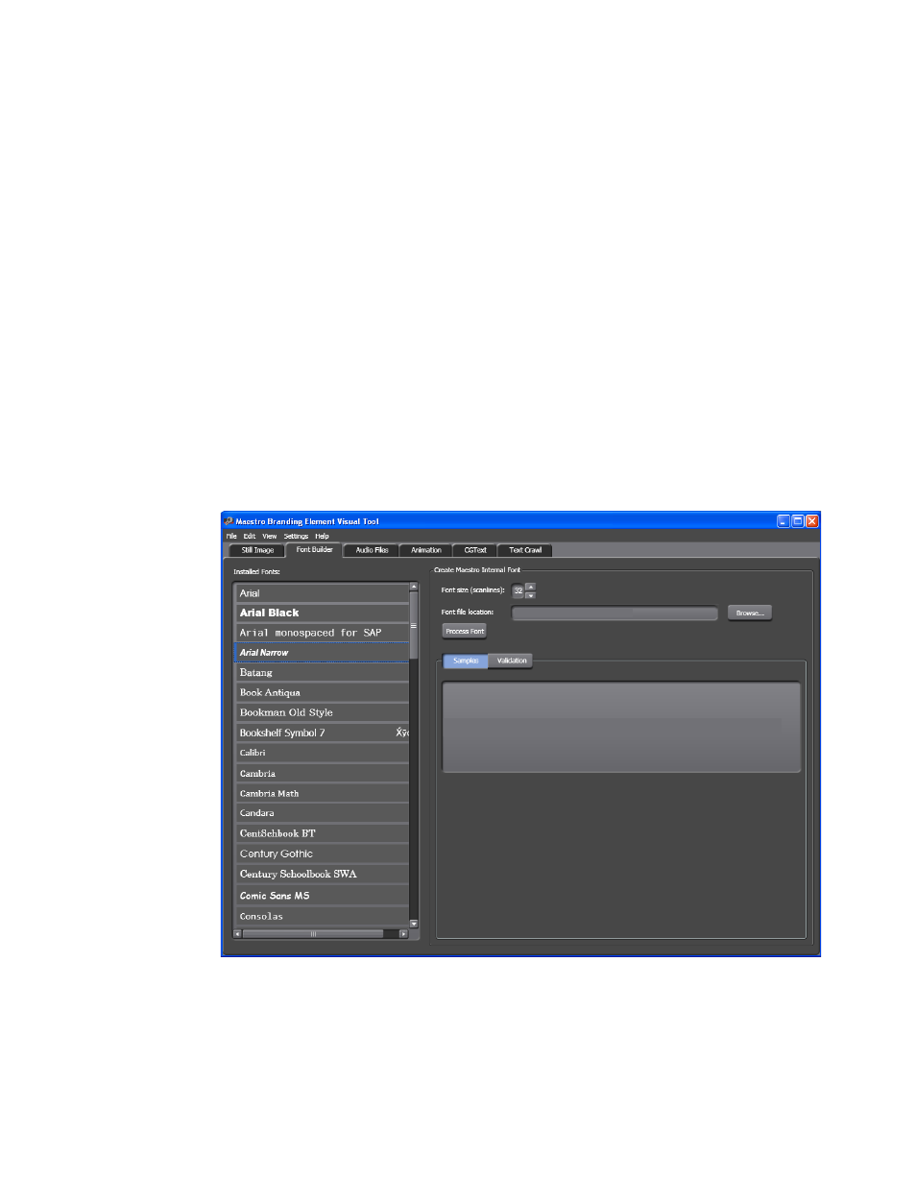Open the Edit menu
Viewport: 916px width, 1178px height.
click(x=249, y=536)
